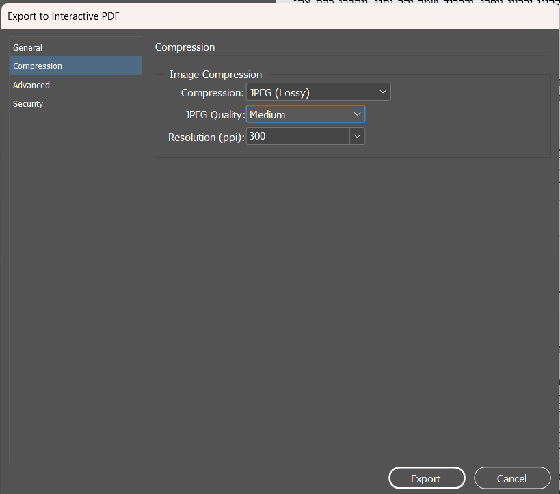Image resolution: width=560 pixels, height=494 pixels.
Task: Click the JPEG Quality label
Action: [x=215, y=115]
